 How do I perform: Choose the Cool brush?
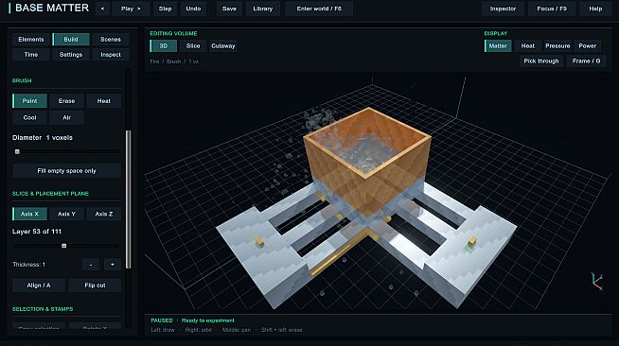pyautogui.click(x=29, y=117)
